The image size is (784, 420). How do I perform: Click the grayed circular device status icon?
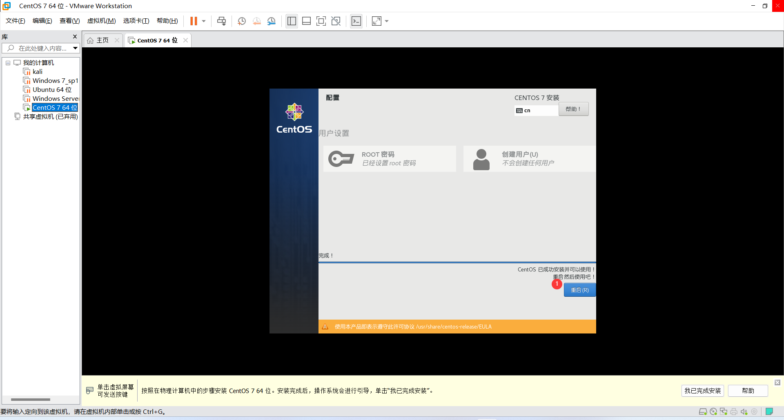point(754,411)
